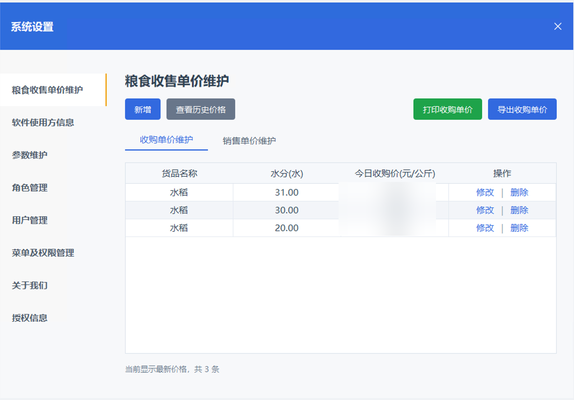View history with 查看历史价格 button
Screen dimensions: 574x400
201,109
